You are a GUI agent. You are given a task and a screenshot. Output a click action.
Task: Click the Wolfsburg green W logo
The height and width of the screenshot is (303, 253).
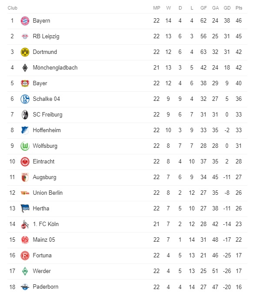click(25, 146)
